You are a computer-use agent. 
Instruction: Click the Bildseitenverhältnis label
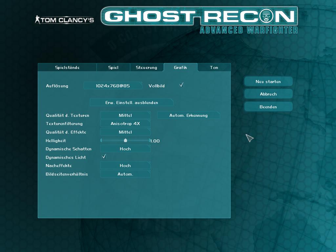coord(67,174)
